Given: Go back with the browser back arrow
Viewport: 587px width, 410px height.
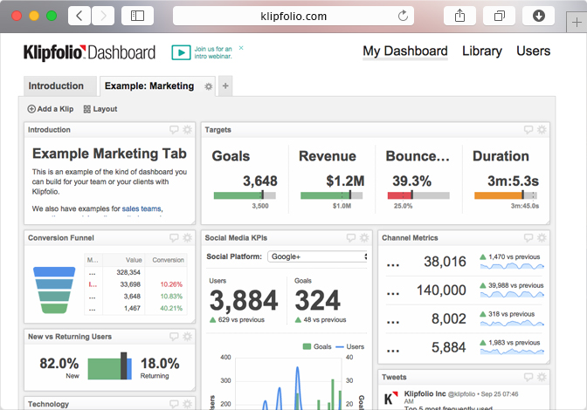Looking at the screenshot, I should [79, 16].
